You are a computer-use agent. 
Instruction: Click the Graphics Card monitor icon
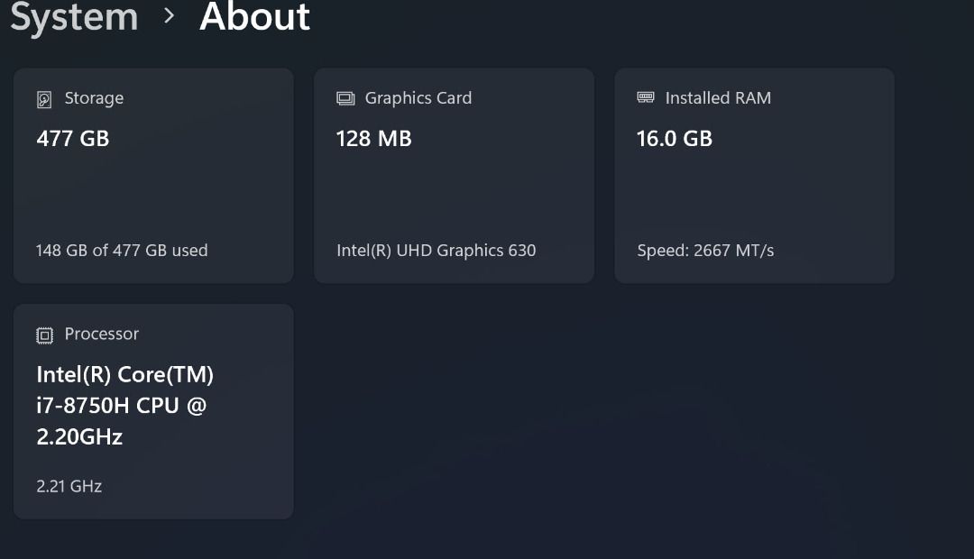click(x=345, y=98)
